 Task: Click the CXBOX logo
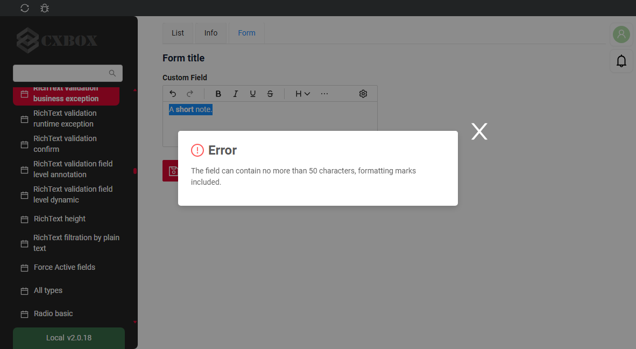(57, 40)
